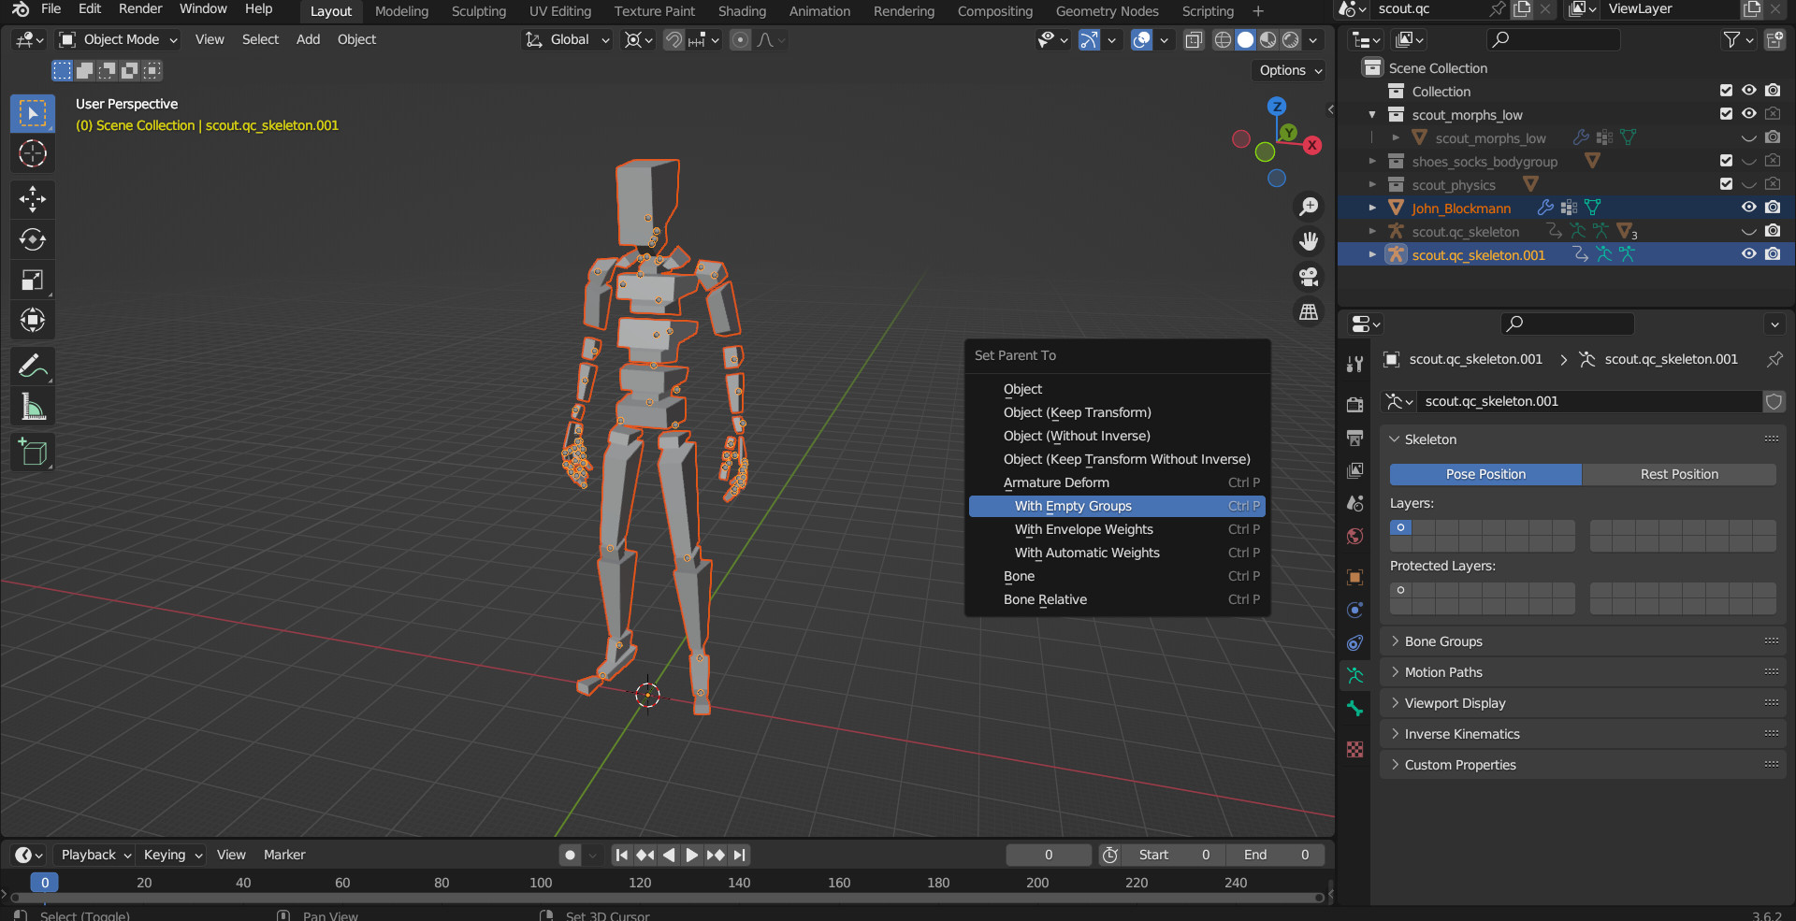Expand the Bone Groups panel
Viewport: 1796px width, 921px height.
[x=1583, y=641]
